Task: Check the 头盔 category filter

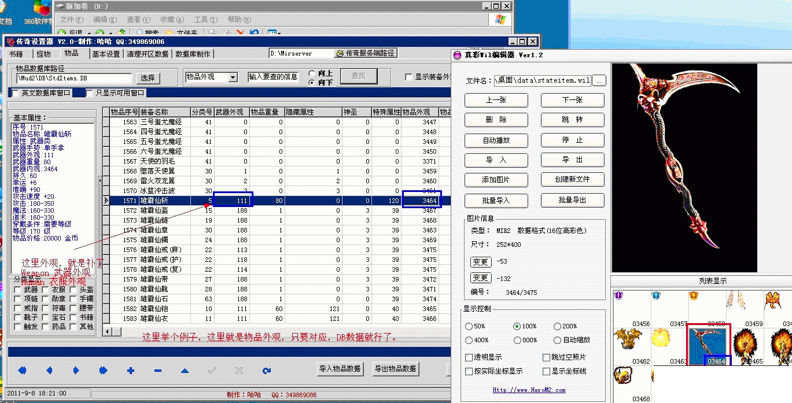Action: (x=73, y=290)
